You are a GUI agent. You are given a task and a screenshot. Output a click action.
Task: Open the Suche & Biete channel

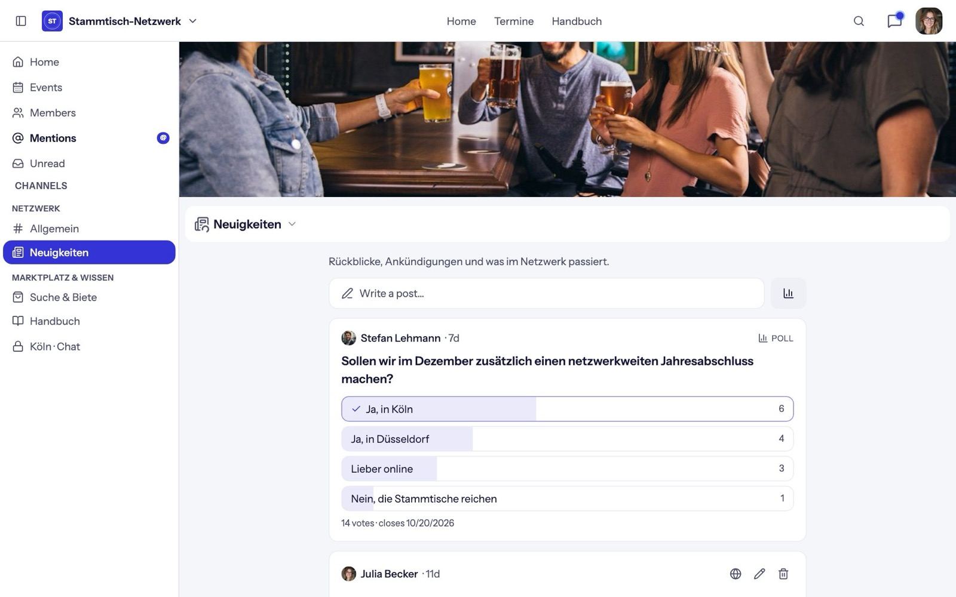tap(89, 297)
